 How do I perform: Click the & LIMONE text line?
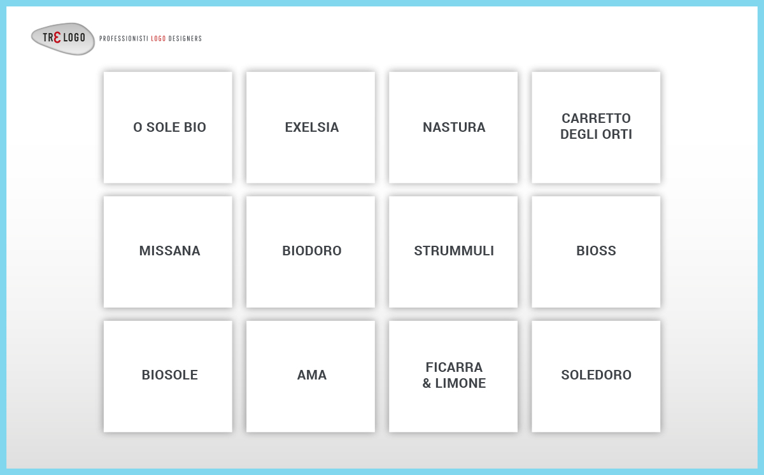click(x=454, y=383)
